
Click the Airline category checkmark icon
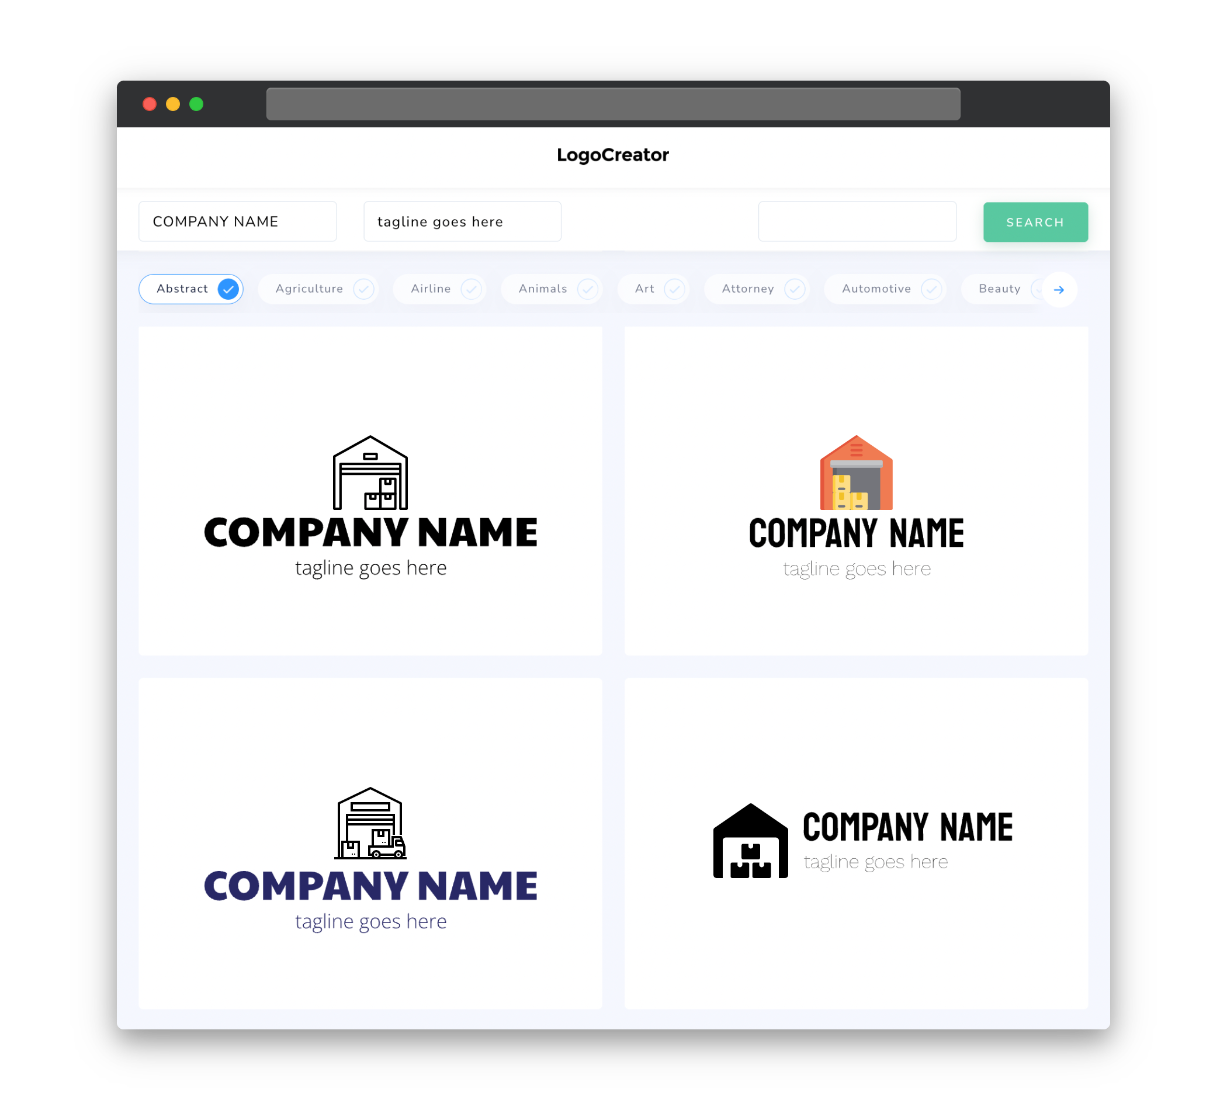point(472,289)
